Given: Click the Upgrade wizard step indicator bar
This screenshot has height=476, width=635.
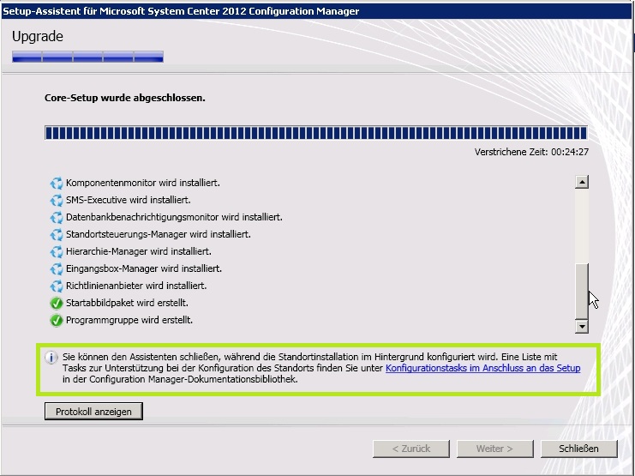Looking at the screenshot, I should click(x=87, y=57).
